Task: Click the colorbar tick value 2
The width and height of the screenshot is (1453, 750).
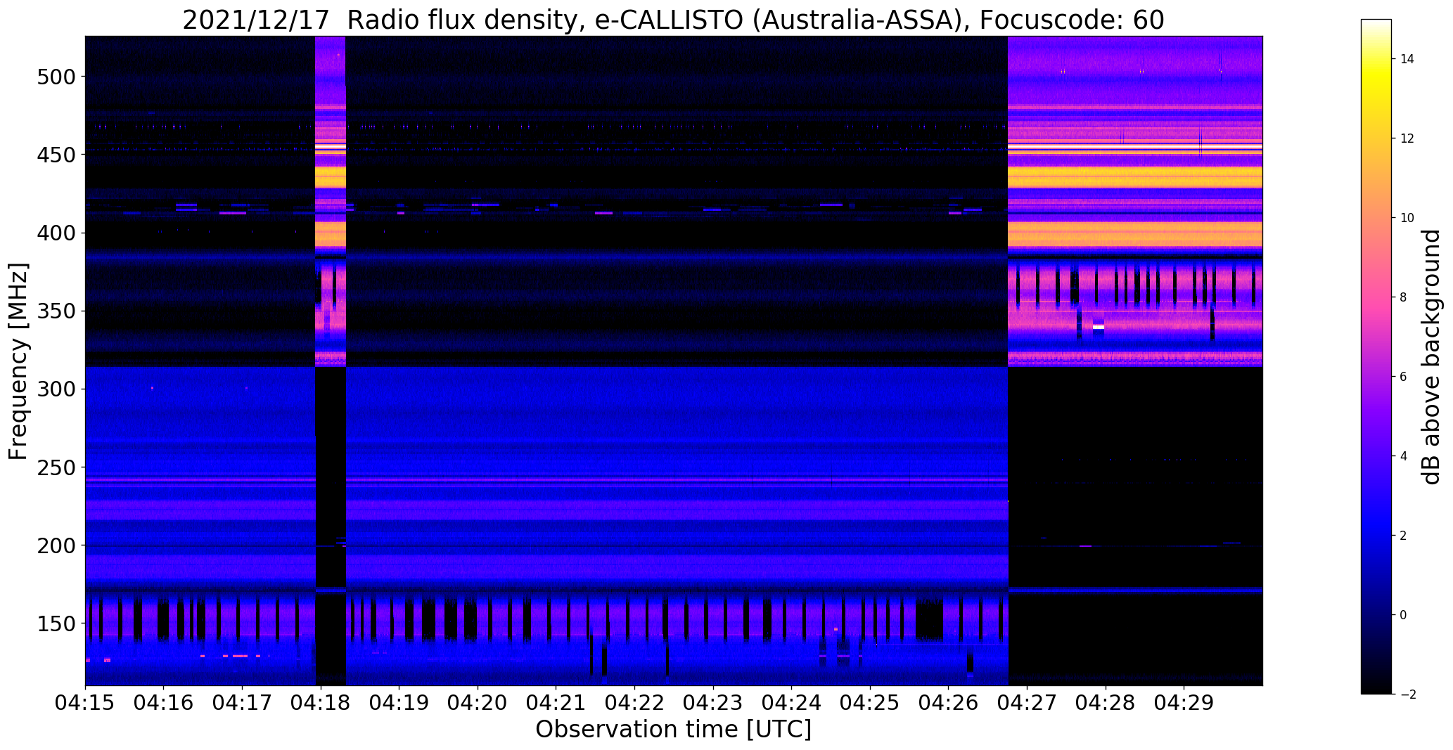Action: tap(1404, 536)
